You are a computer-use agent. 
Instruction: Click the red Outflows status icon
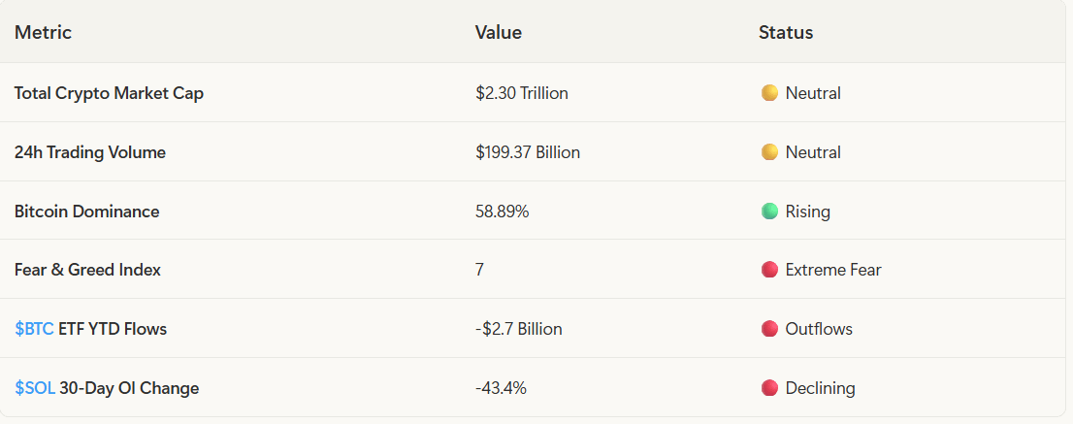click(x=769, y=329)
